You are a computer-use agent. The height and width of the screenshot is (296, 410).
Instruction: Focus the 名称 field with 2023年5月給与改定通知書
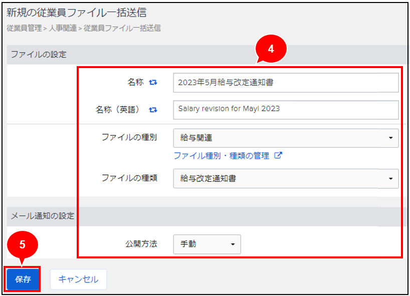coord(286,83)
